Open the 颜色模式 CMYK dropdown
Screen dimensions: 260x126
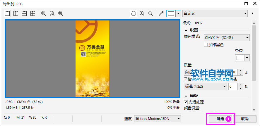pos(227,38)
